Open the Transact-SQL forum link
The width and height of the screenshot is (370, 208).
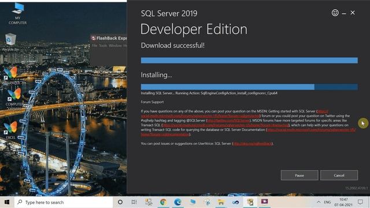[x=226, y=125]
